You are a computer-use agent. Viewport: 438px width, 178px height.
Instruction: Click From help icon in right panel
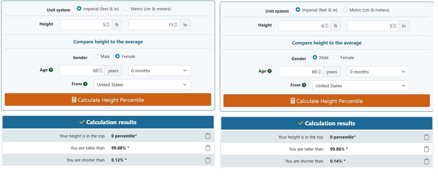pos(304,85)
